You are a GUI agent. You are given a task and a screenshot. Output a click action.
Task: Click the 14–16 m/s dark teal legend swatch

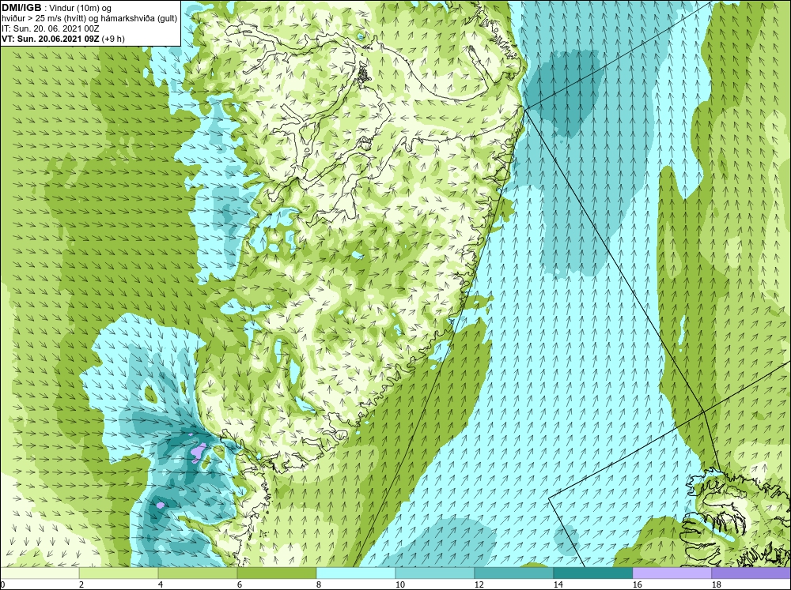(593, 573)
